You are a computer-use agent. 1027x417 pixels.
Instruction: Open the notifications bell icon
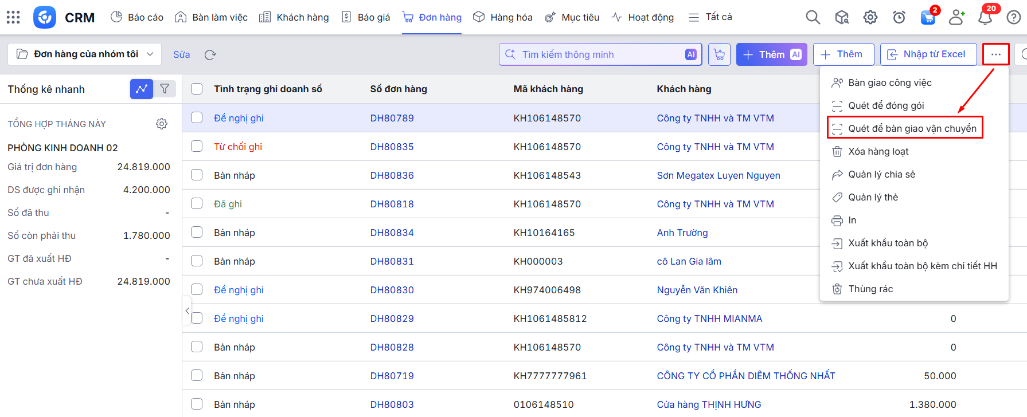[x=985, y=18]
